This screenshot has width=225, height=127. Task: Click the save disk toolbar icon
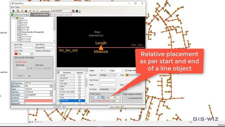pyautogui.click(x=26, y=11)
